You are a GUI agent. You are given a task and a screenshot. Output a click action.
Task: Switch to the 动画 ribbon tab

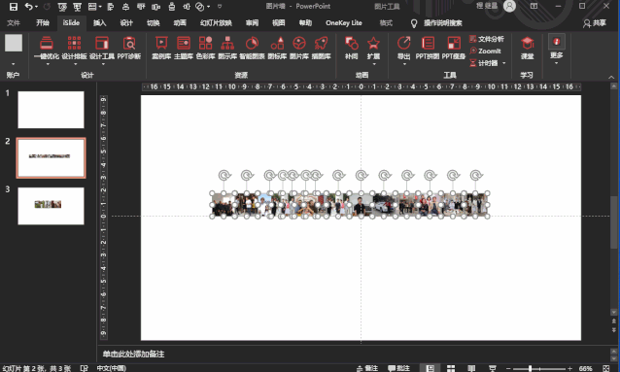click(180, 23)
